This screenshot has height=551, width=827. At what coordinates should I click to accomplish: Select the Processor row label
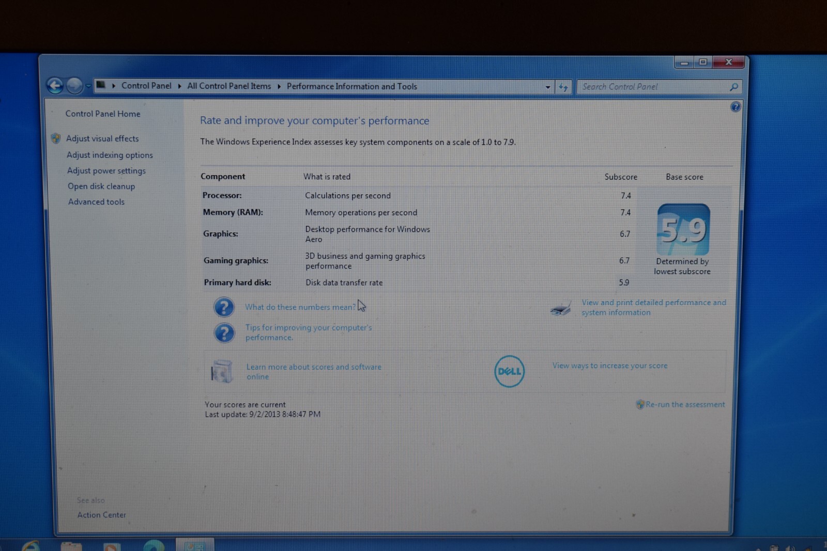pos(222,195)
